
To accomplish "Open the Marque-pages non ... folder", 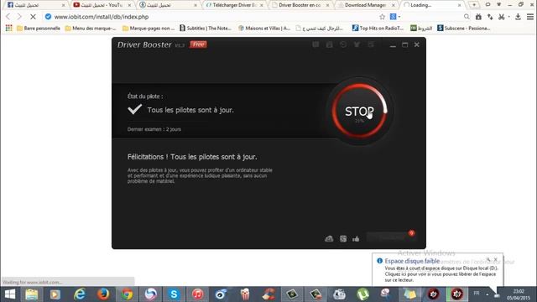I will click(149, 28).
